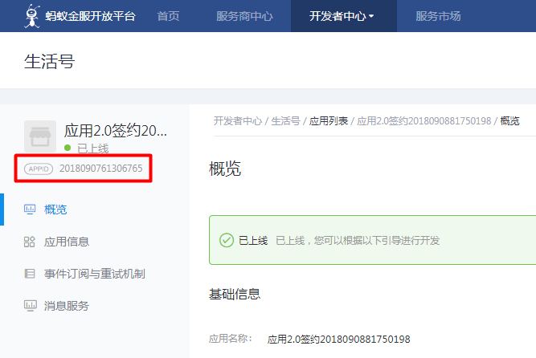Expand the 开发者中心 dropdown menu
Viewport: 536px width, 358px height.
[342, 16]
